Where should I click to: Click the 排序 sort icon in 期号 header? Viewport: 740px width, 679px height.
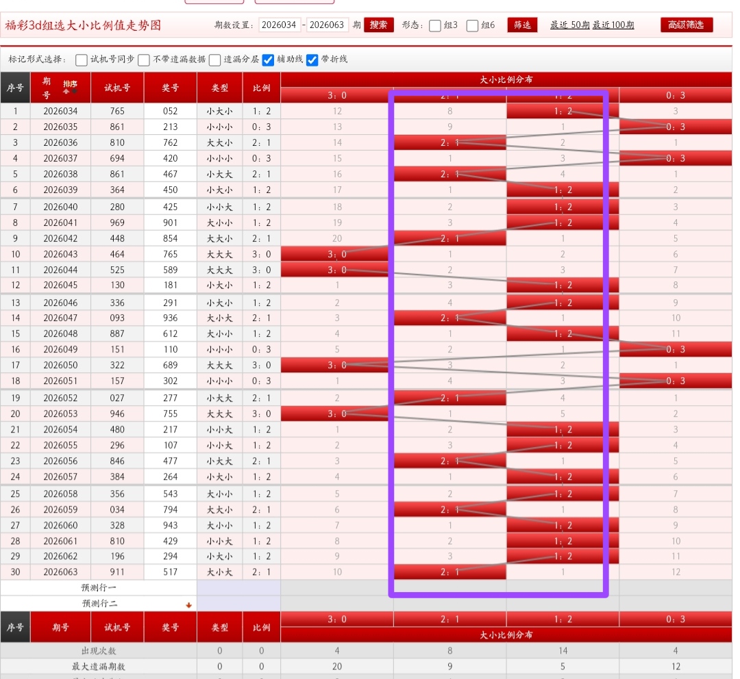(70, 87)
